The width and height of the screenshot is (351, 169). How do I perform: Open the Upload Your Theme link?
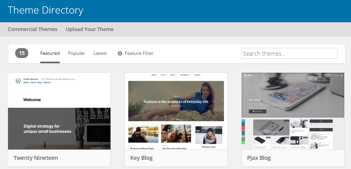click(x=90, y=29)
